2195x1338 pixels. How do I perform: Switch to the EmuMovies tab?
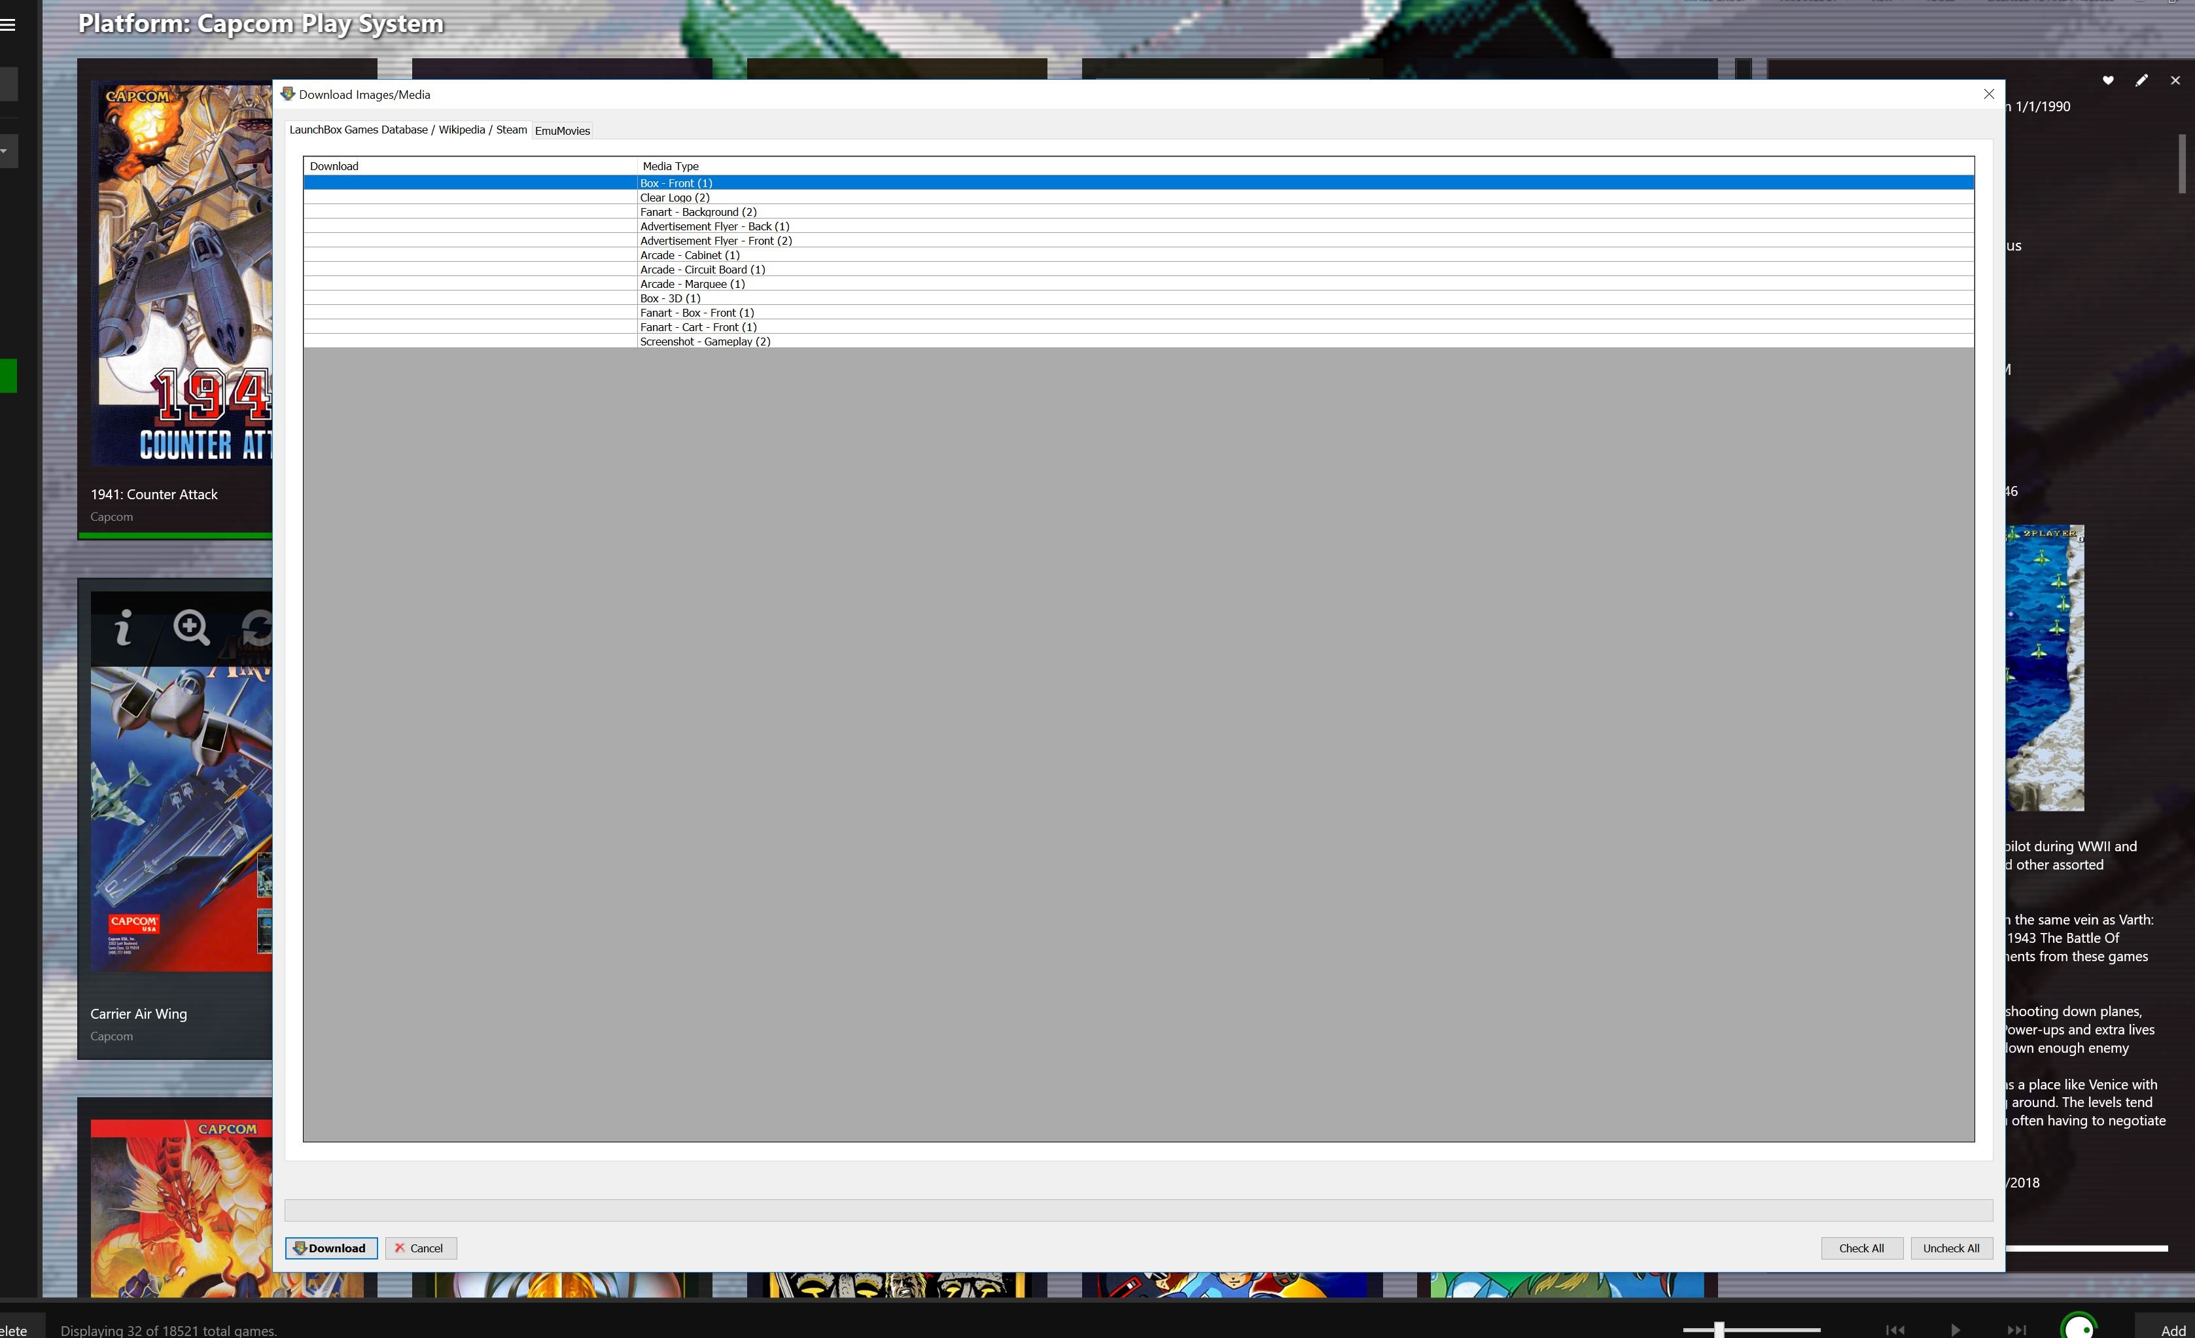(562, 131)
